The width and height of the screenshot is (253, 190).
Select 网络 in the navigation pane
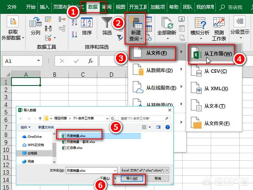(28, 161)
